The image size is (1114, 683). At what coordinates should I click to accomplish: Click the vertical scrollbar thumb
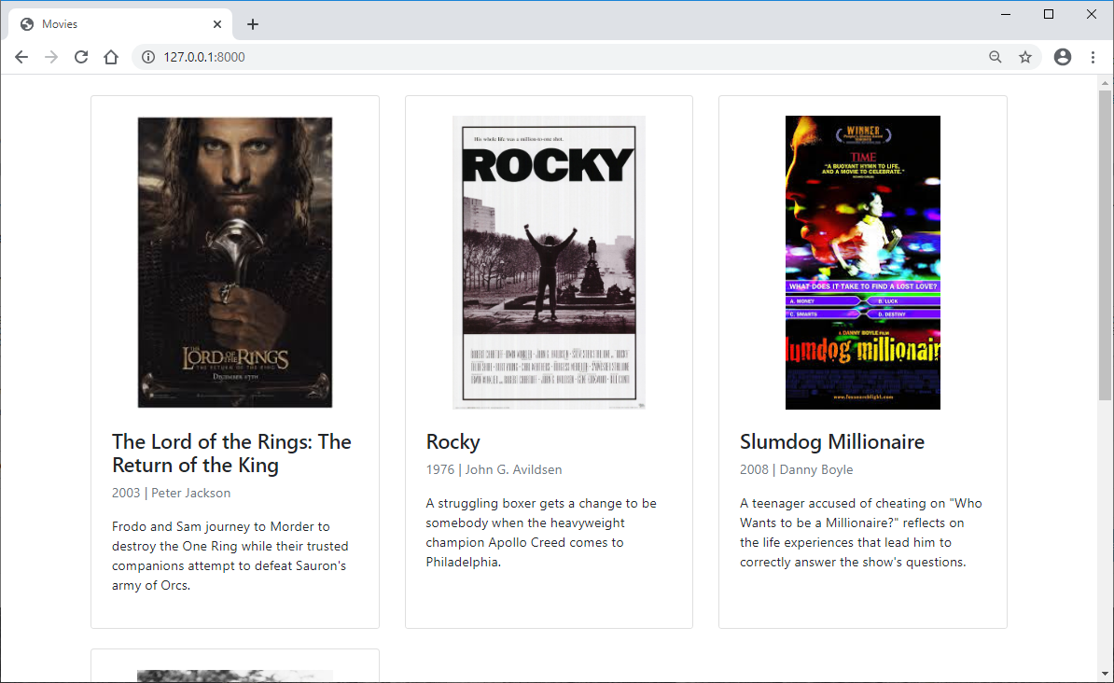[x=1104, y=245]
